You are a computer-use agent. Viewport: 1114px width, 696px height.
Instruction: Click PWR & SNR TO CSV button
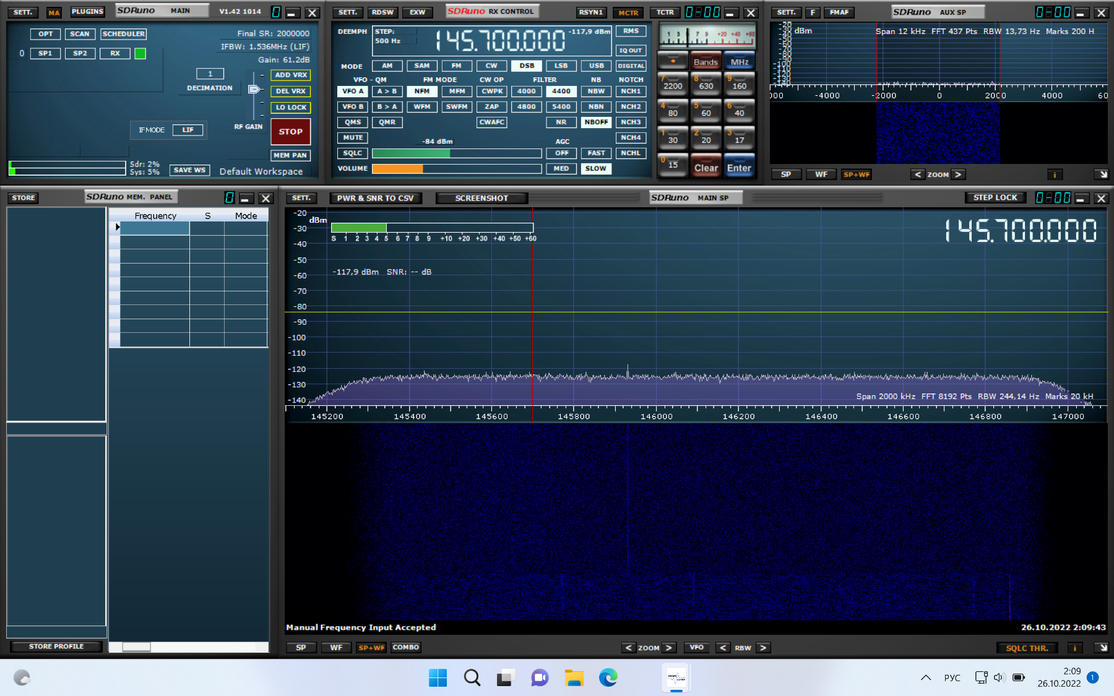[x=375, y=198]
